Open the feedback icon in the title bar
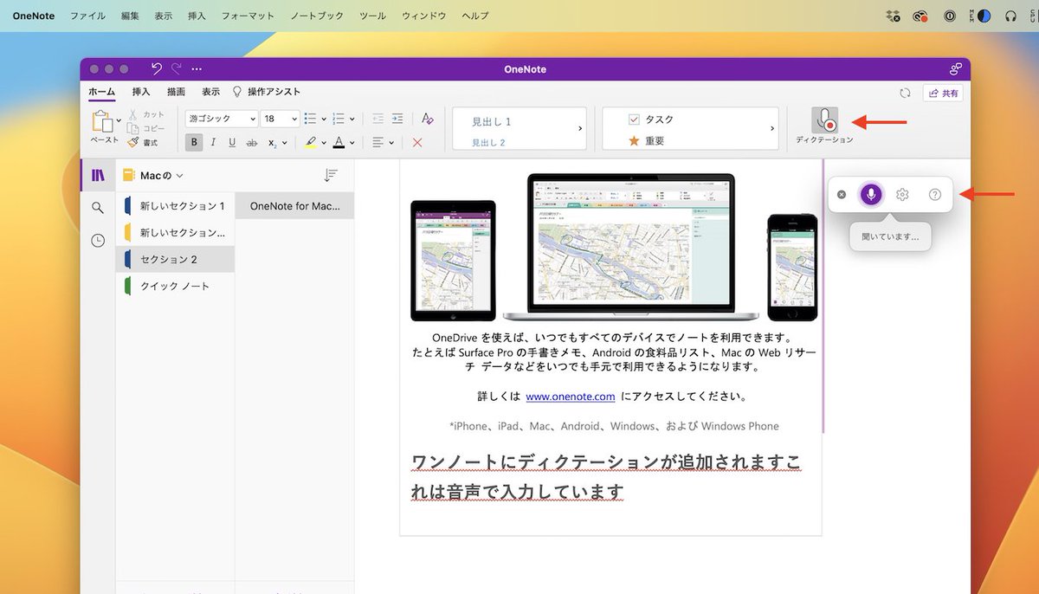The height and width of the screenshot is (594, 1039). (955, 68)
